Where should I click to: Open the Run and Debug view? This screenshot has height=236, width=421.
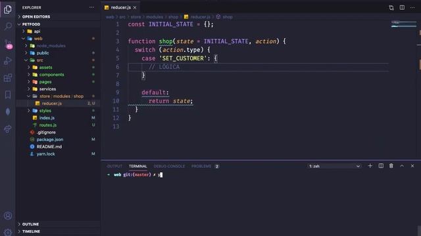[x=8, y=61]
